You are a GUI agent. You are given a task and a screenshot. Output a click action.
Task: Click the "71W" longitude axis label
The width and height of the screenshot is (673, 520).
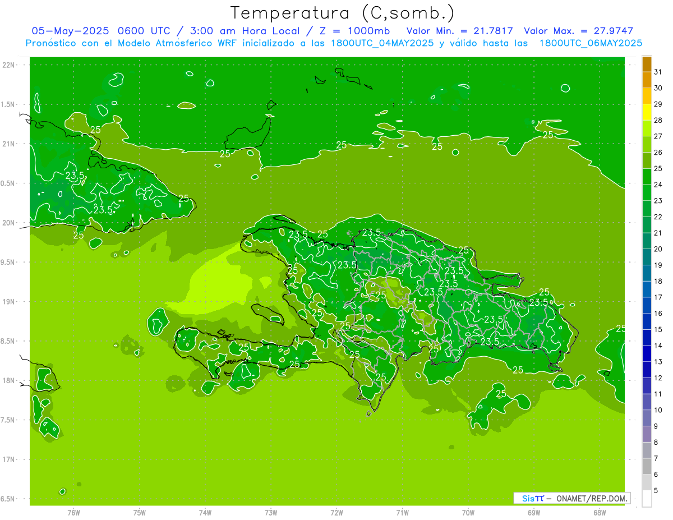point(403,512)
